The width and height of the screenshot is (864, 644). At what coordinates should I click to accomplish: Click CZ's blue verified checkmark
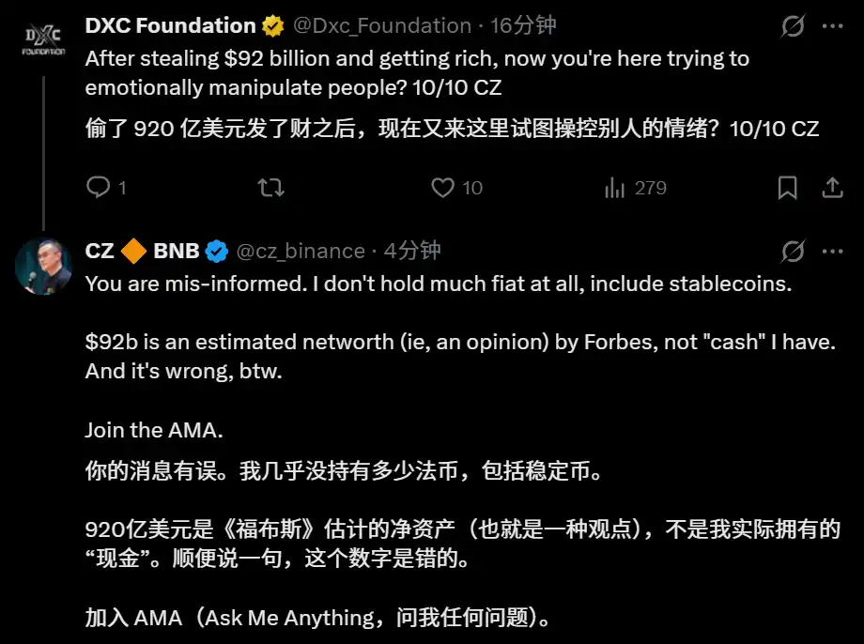(217, 251)
